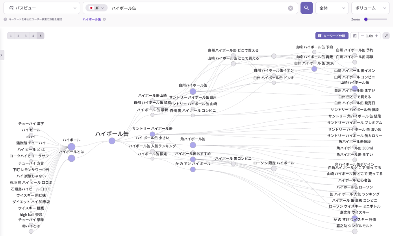Select the かのすけ ハイボール node
This screenshot has width=393, height=236.
(x=193, y=170)
